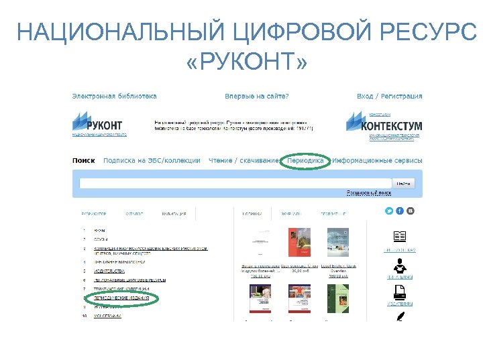Click the Контекстум logo

coord(384,122)
